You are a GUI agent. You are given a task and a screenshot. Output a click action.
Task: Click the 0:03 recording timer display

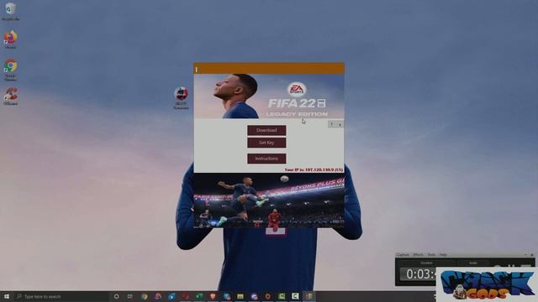click(x=419, y=274)
